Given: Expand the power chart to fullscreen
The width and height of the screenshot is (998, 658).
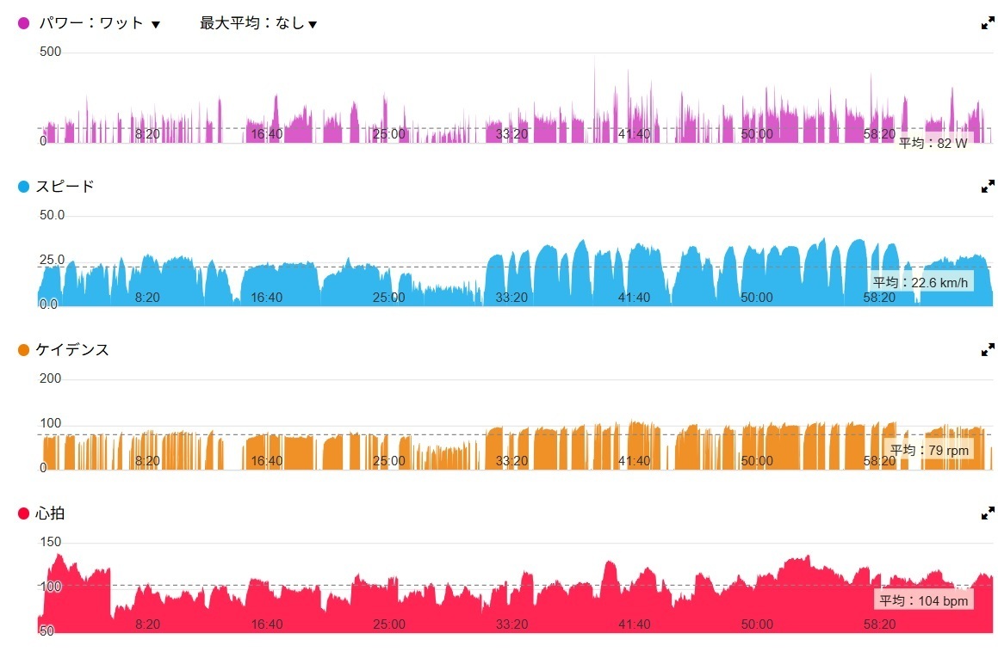Looking at the screenshot, I should (x=988, y=23).
